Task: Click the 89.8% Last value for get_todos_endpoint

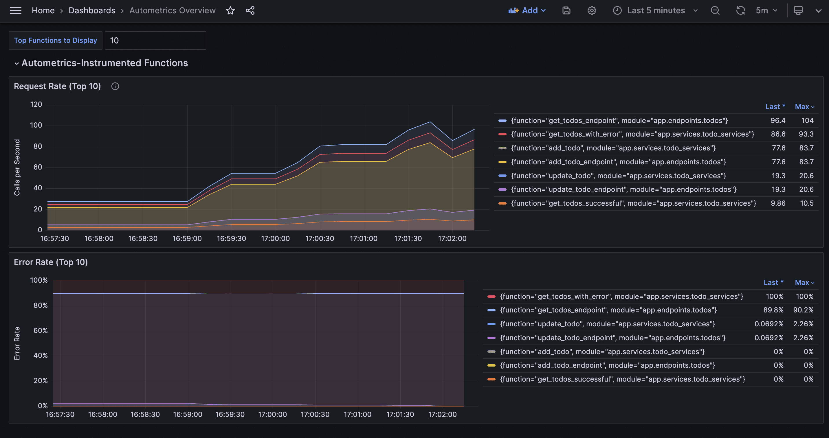Action: pyautogui.click(x=773, y=310)
